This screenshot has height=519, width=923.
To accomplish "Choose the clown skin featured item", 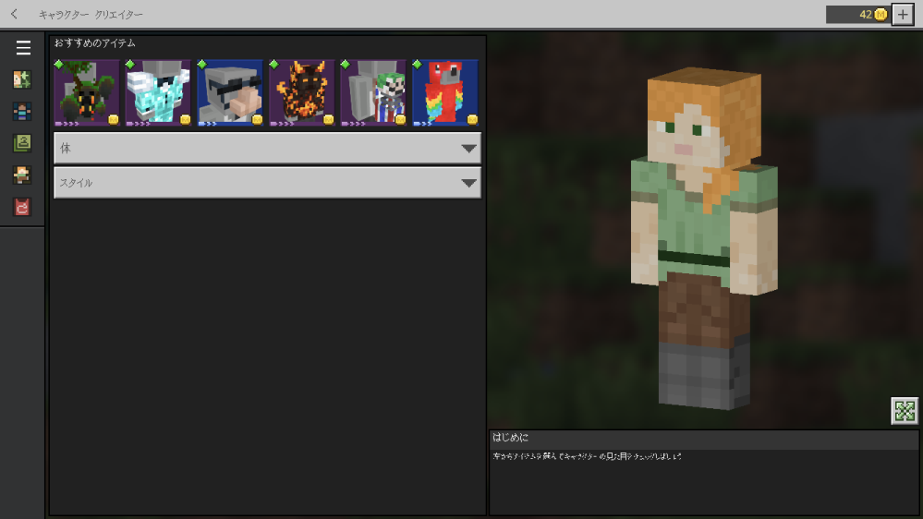I will tap(374, 92).
